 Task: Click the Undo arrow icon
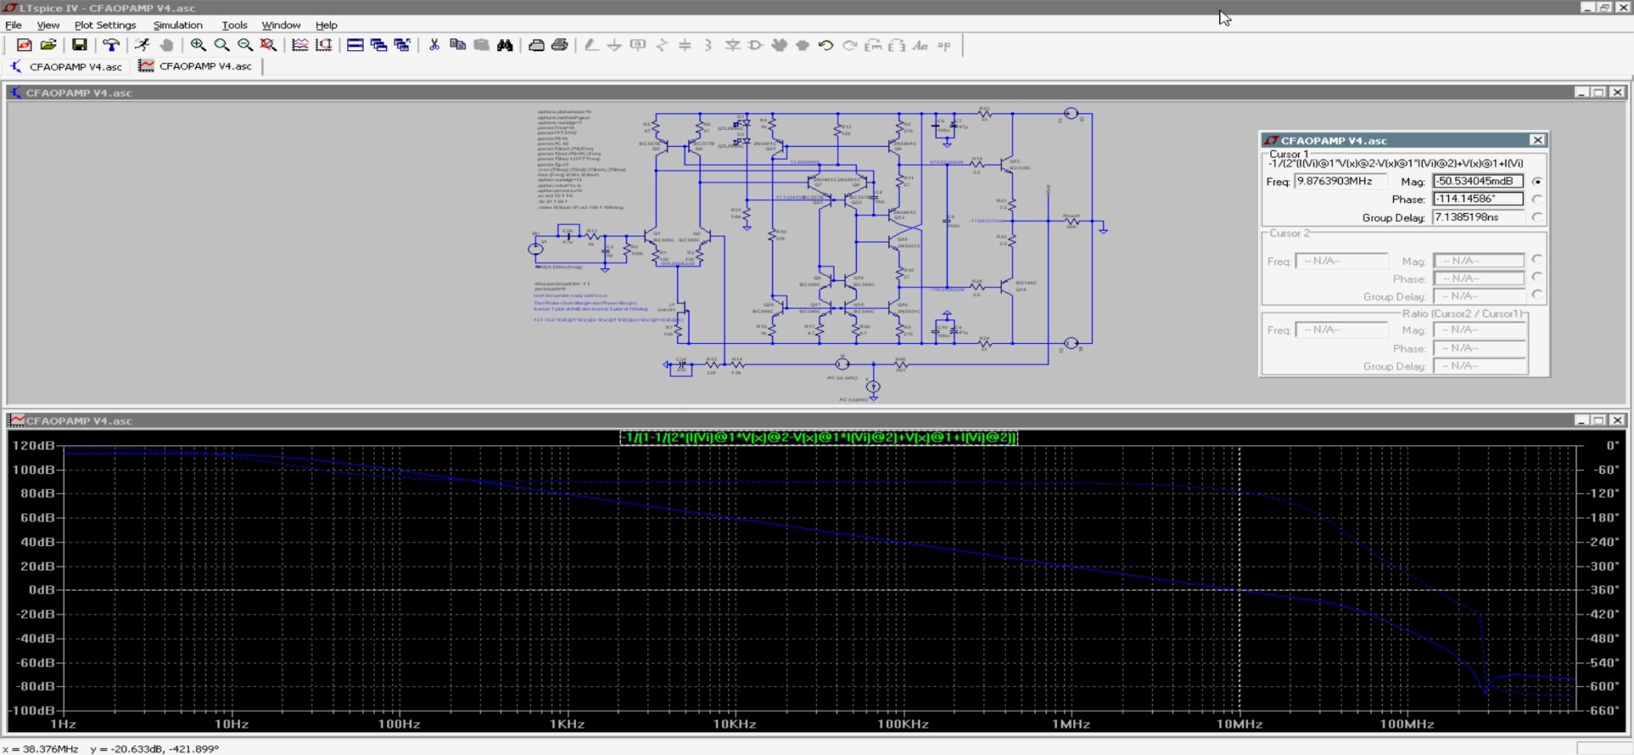[x=826, y=45]
